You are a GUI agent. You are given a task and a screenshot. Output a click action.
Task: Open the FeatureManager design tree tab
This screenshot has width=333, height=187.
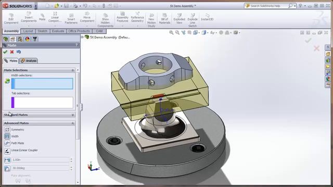[x=6, y=39]
